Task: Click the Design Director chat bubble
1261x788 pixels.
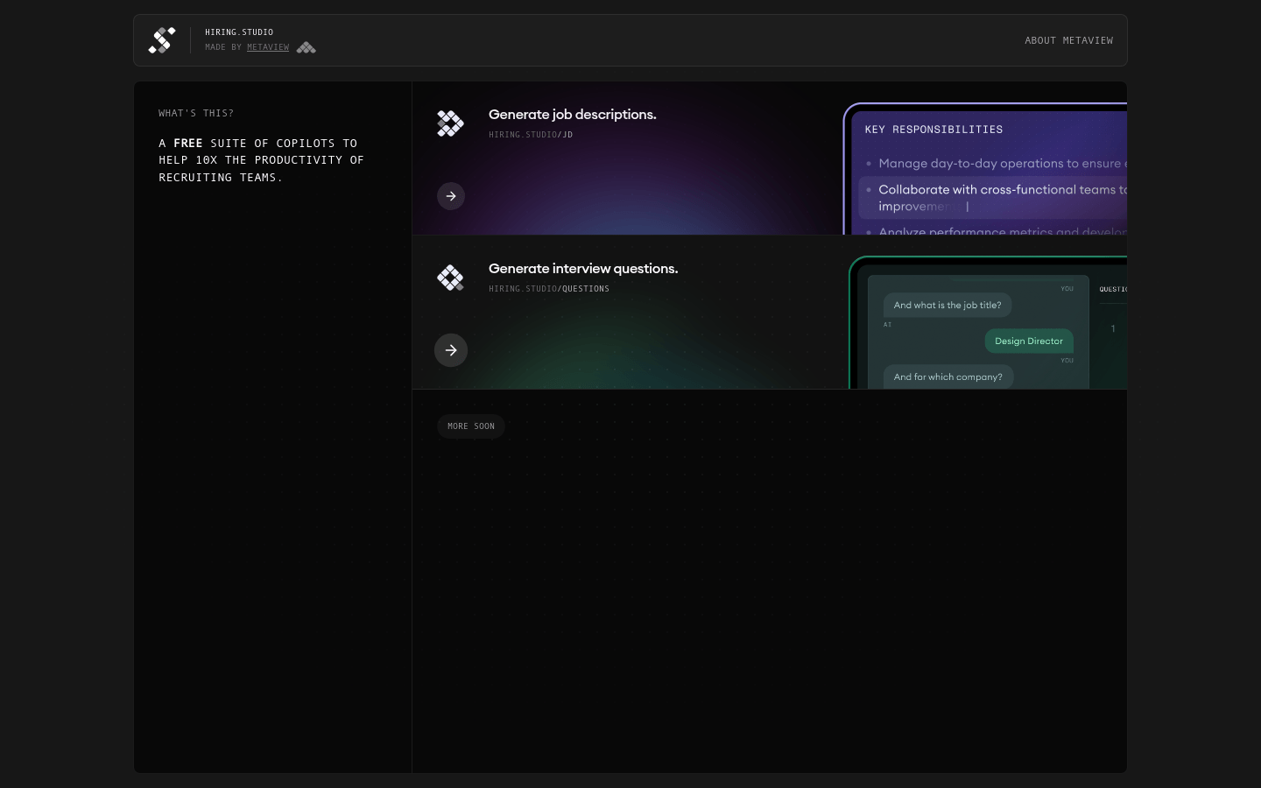Action: point(1029,341)
